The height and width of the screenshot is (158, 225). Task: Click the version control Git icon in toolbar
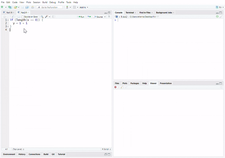click(67, 7)
